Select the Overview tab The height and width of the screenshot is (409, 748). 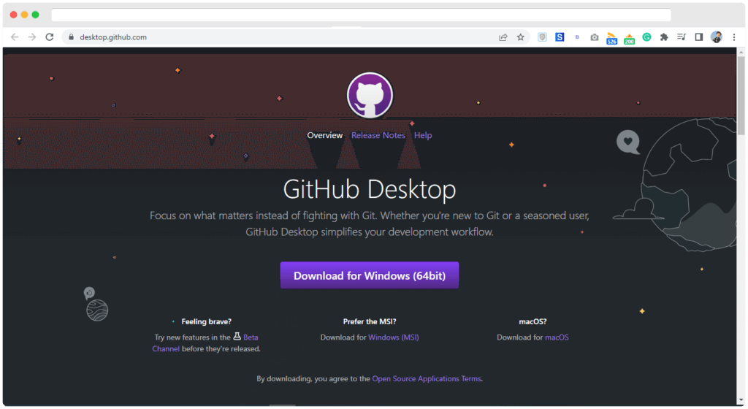(325, 135)
